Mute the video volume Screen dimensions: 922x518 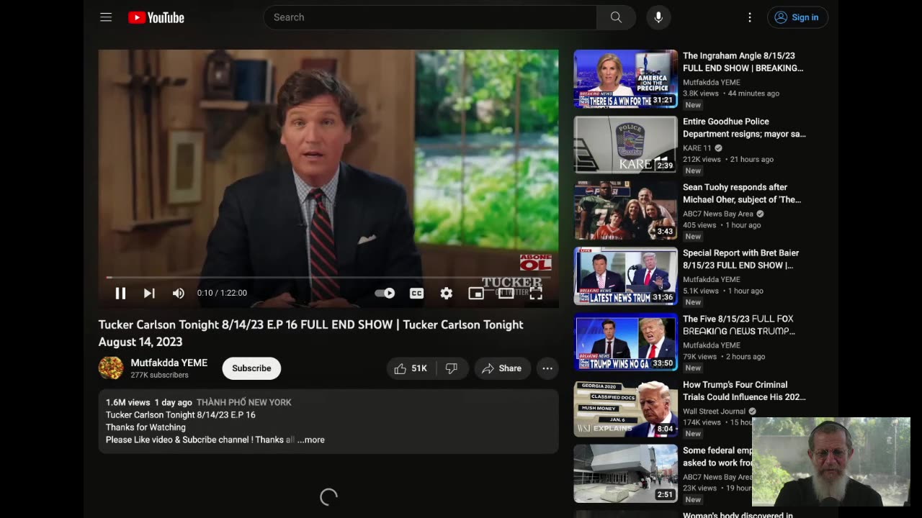click(179, 293)
